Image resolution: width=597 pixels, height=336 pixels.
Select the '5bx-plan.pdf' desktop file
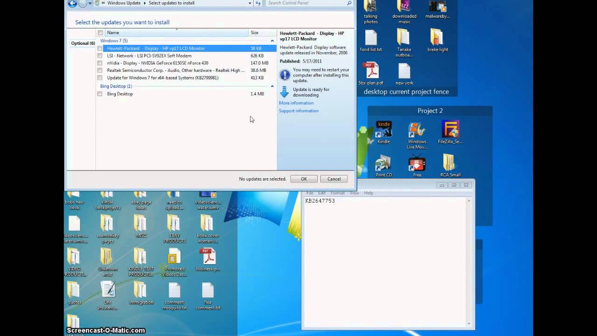tap(371, 74)
